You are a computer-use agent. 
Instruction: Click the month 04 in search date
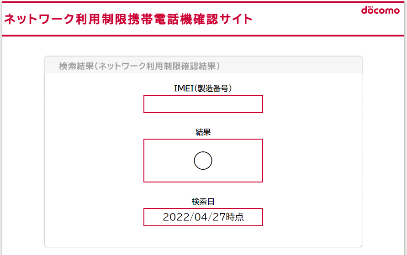pos(201,217)
